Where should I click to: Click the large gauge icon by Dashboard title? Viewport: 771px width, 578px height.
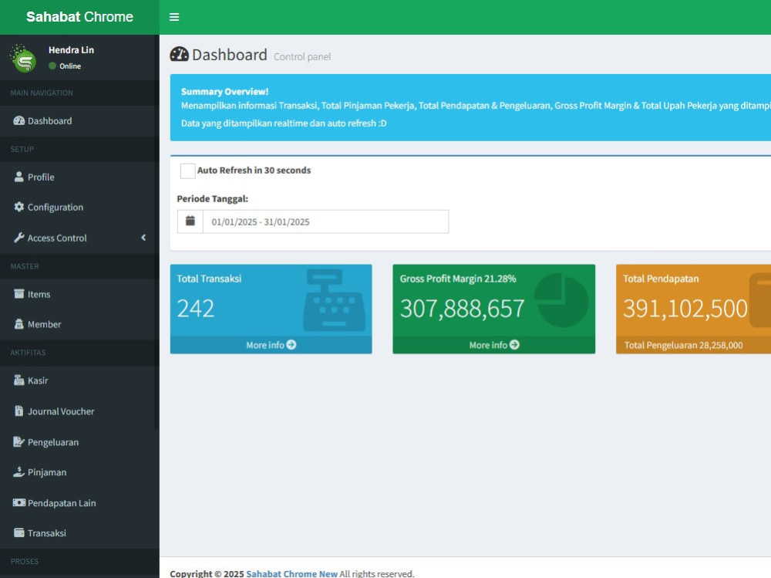179,54
